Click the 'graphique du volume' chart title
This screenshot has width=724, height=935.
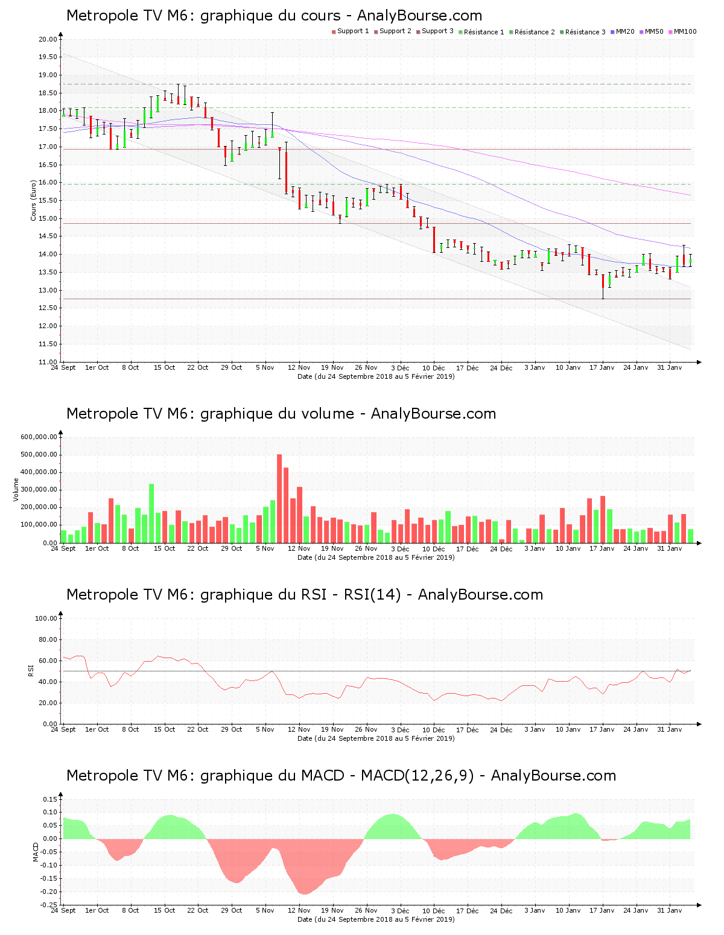281,414
